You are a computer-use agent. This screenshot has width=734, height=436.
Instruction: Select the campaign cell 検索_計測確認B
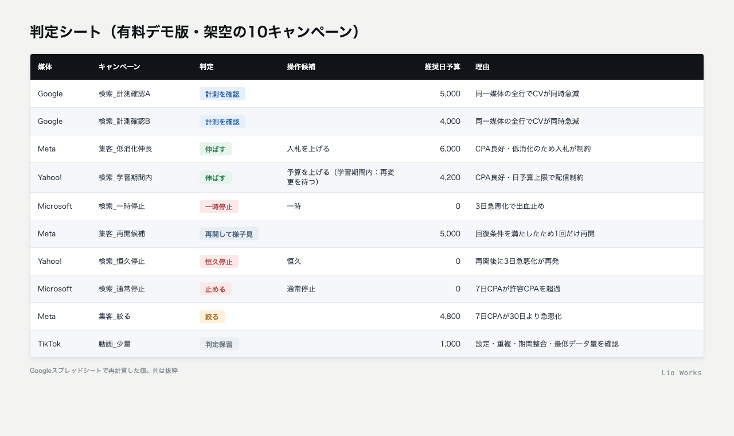(x=124, y=121)
